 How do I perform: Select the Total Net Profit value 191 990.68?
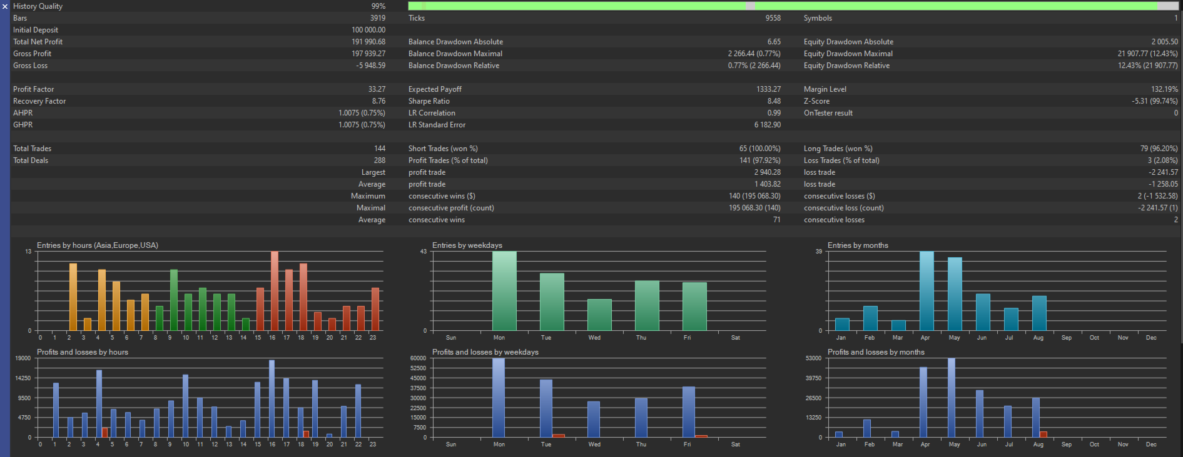(368, 42)
